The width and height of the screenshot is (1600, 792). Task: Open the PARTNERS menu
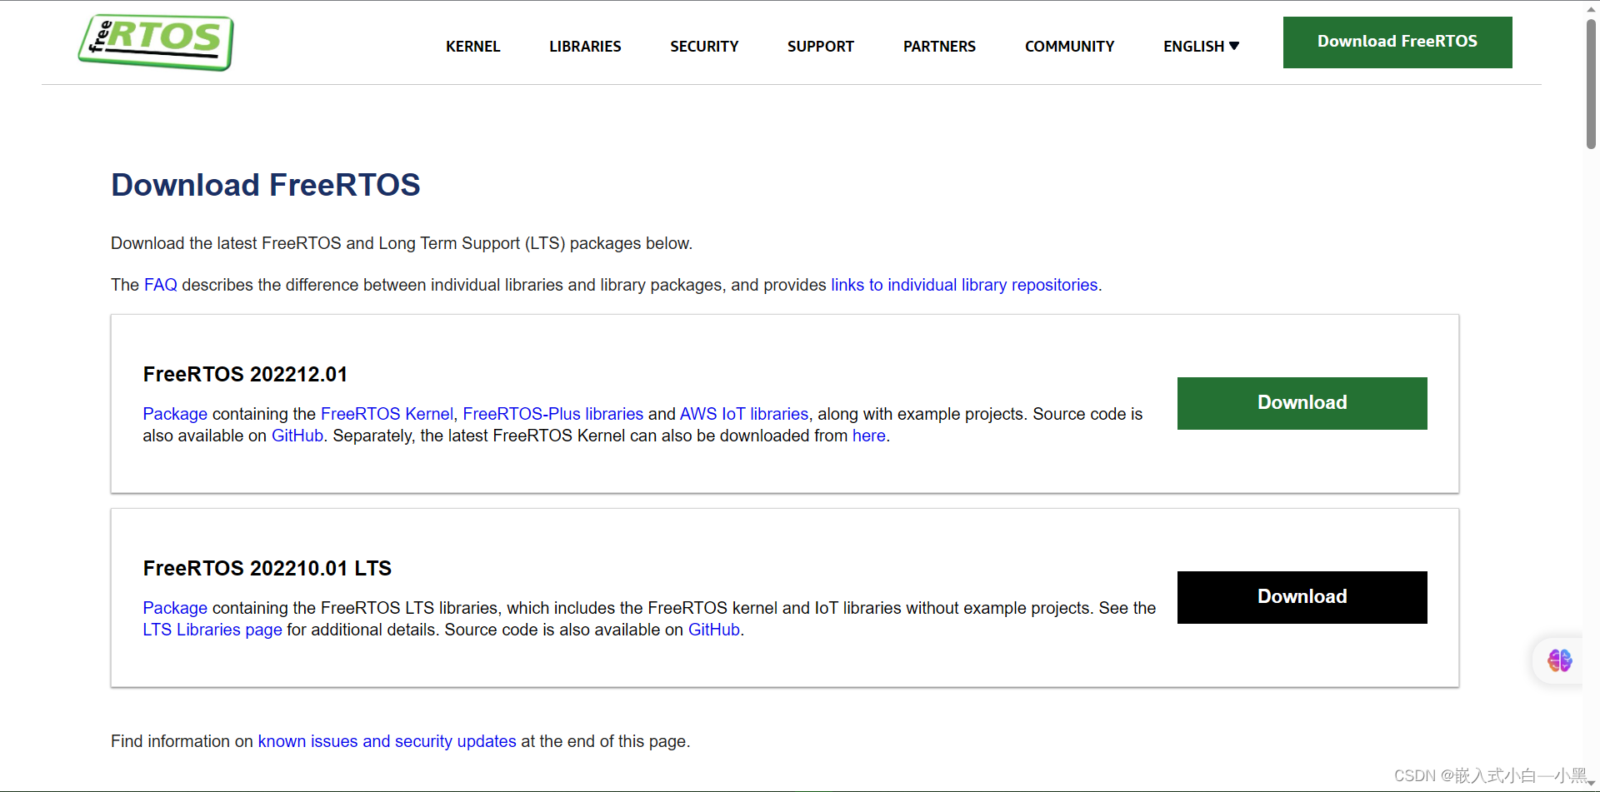tap(939, 47)
